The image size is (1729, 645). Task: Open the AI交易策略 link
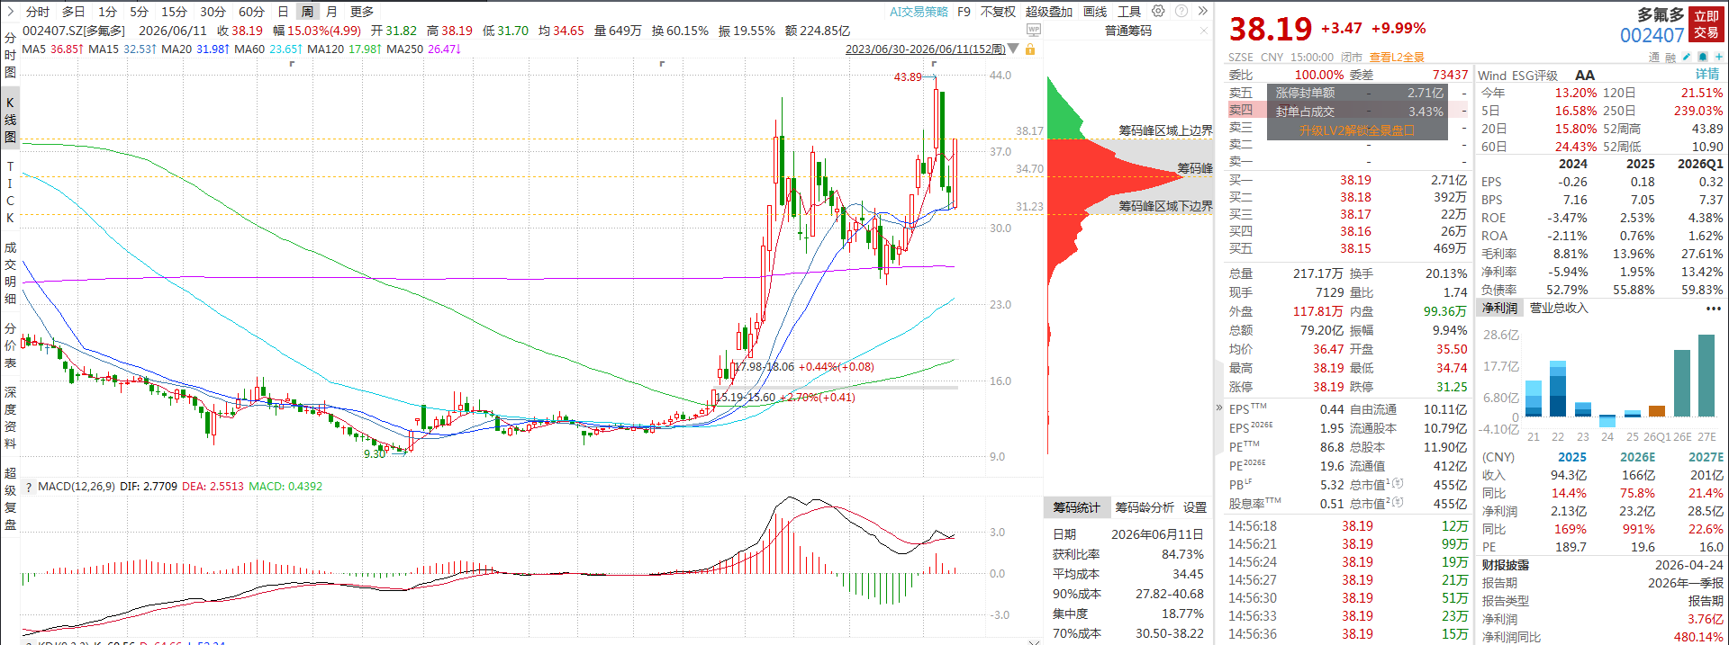click(919, 12)
